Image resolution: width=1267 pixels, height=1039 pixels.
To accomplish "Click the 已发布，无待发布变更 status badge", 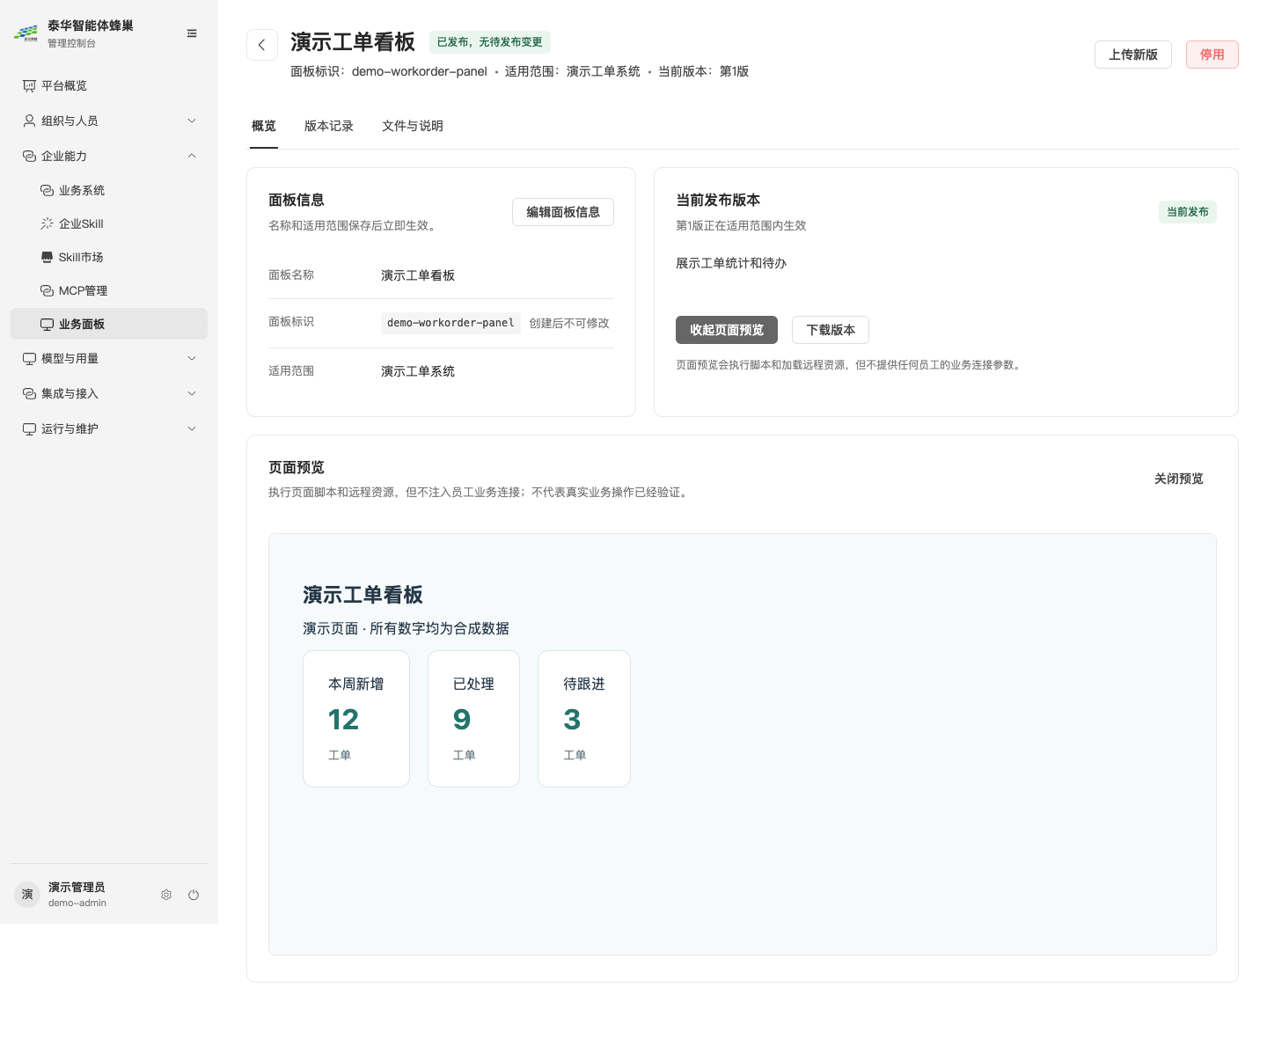I will point(490,42).
